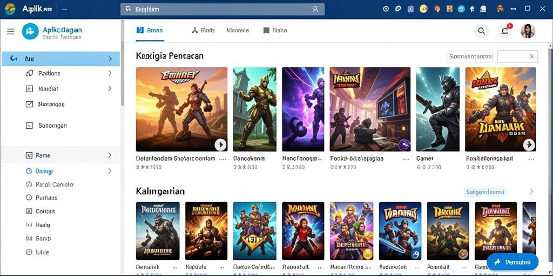The image size is (553, 276).
Task: Open notifications bell with red badge
Action: pos(505,31)
